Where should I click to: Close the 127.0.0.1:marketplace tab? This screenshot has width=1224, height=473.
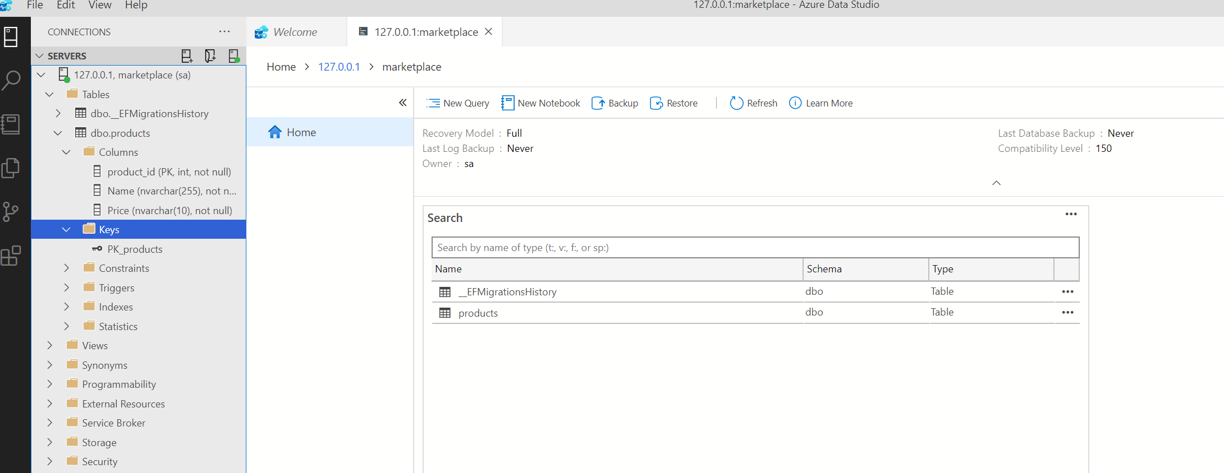[x=488, y=31]
